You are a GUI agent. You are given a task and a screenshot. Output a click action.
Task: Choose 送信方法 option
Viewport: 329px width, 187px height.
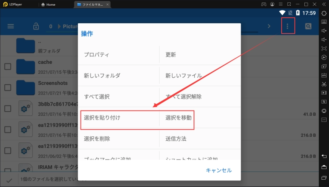pyautogui.click(x=200, y=139)
